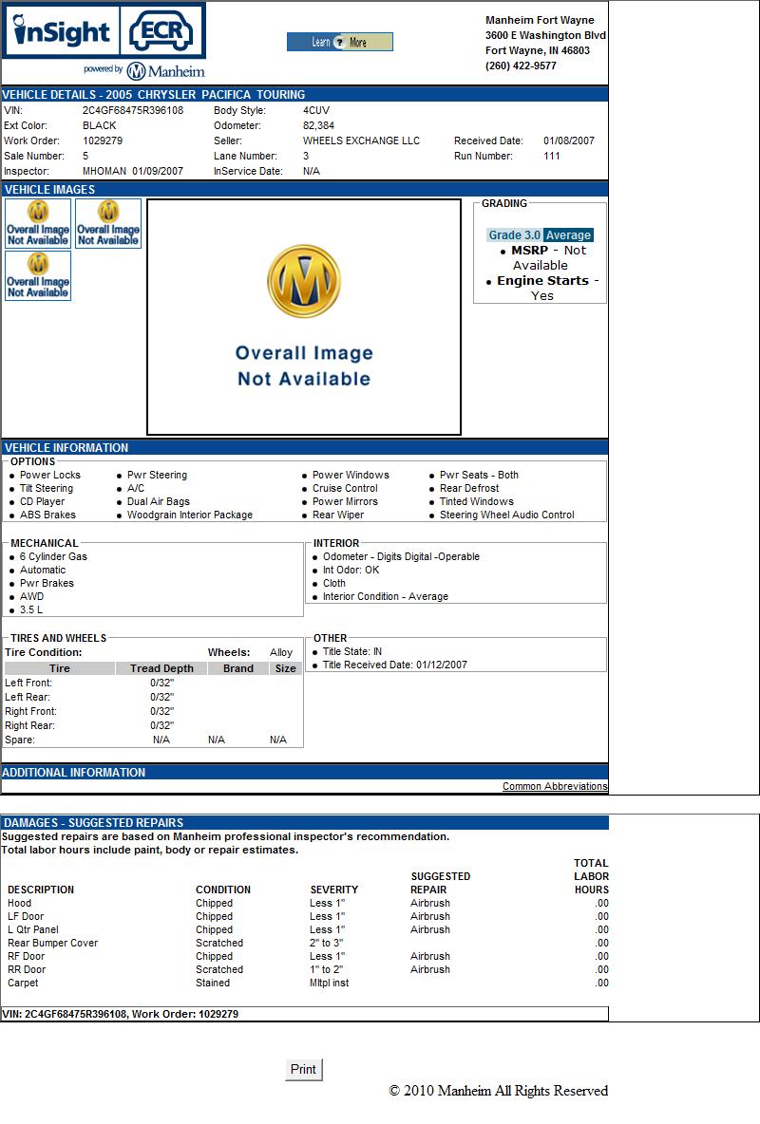Click the Int Odor: OK interior item
Viewport: 760px width, 1124px height.
(351, 570)
